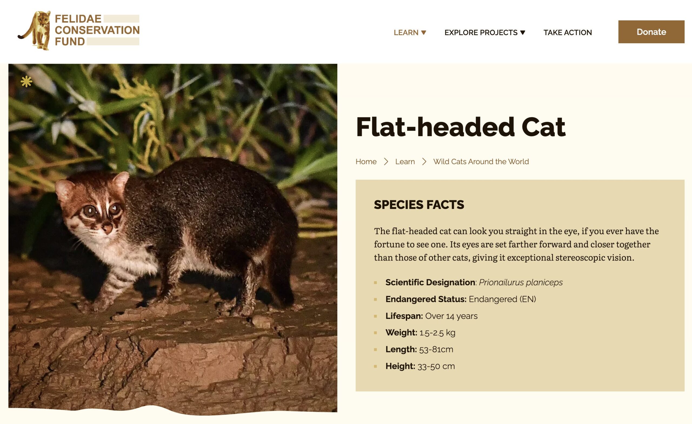Click the chevron after Learn breadcrumb
Screen dimensions: 692x424
424,161
